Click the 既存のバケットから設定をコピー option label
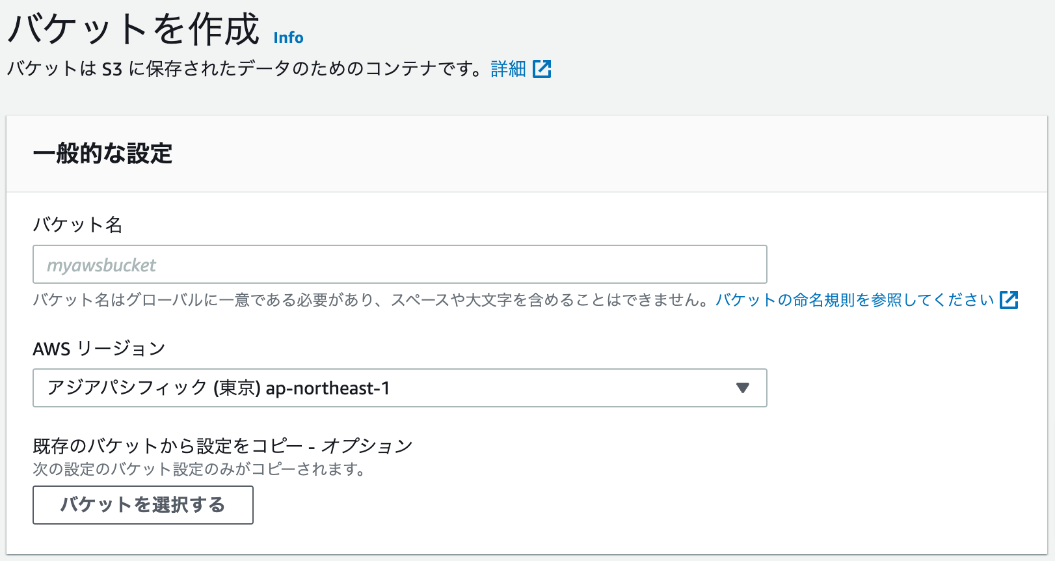The height and width of the screenshot is (561, 1055). pyautogui.click(x=222, y=446)
